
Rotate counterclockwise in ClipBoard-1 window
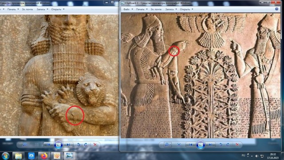221,144
